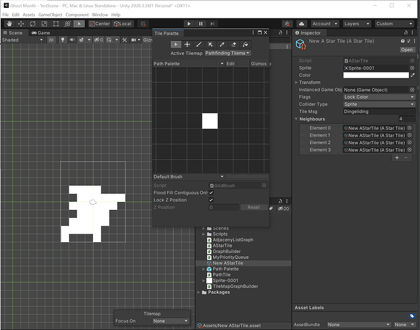Click the Open button in Inspector
The height and width of the screenshot is (330, 420).
pyautogui.click(x=407, y=49)
